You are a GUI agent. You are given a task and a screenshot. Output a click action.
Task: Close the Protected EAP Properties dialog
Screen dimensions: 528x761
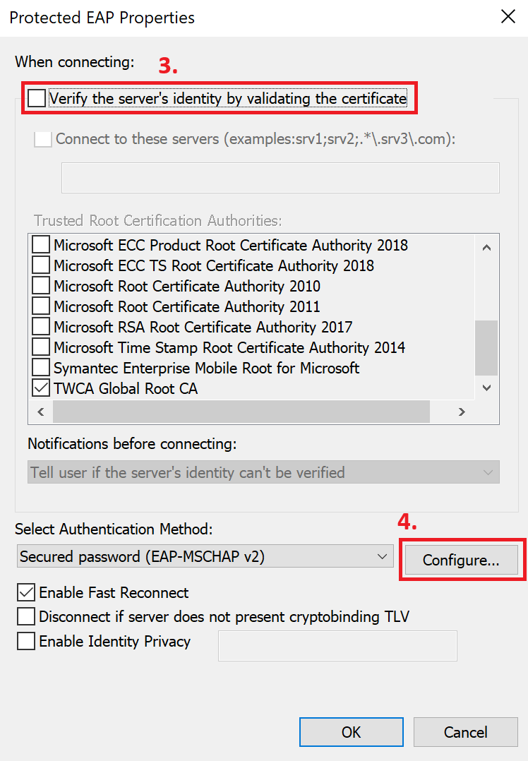508,17
